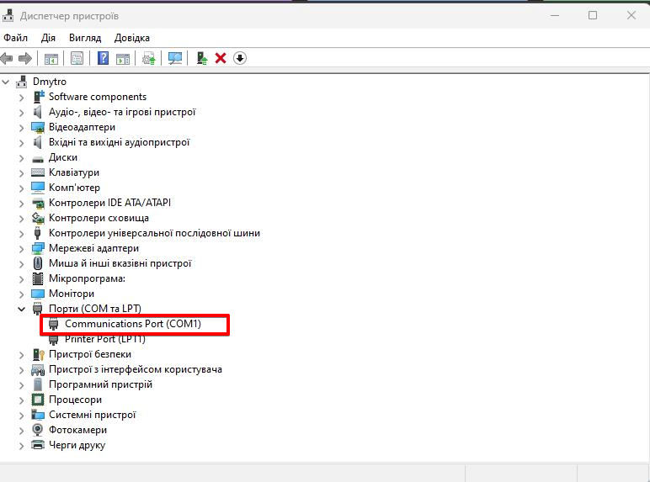Image resolution: width=650 pixels, height=482 pixels.
Task: Click the Update driver toolbar icon
Action: pyautogui.click(x=149, y=58)
